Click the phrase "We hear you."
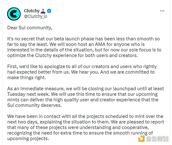Screen dimensions: 172x145 point(85,72)
